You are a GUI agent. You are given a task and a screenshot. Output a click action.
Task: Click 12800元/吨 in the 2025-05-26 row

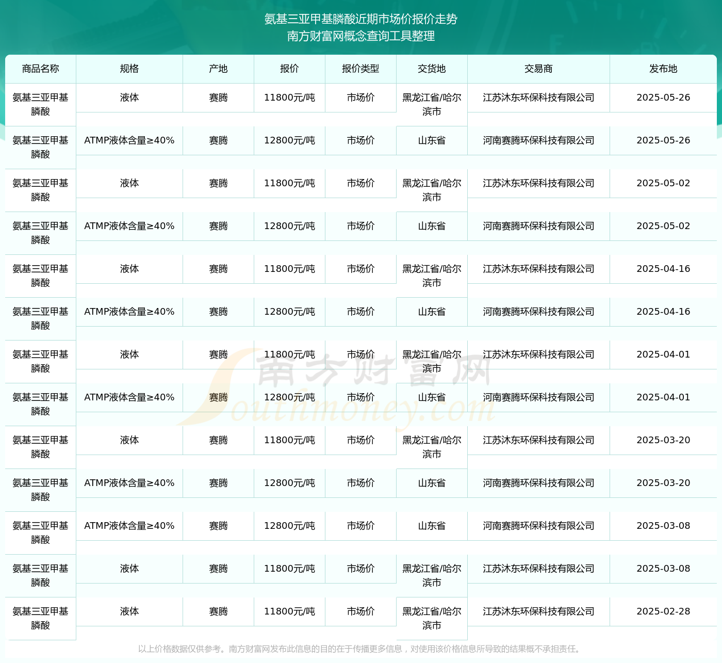tap(289, 140)
